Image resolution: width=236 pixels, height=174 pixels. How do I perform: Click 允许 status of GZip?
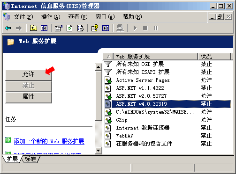[x=206, y=120]
